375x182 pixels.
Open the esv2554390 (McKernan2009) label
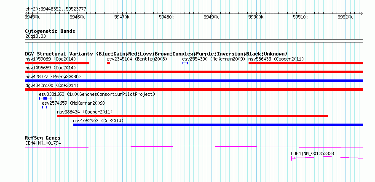pos(214,59)
